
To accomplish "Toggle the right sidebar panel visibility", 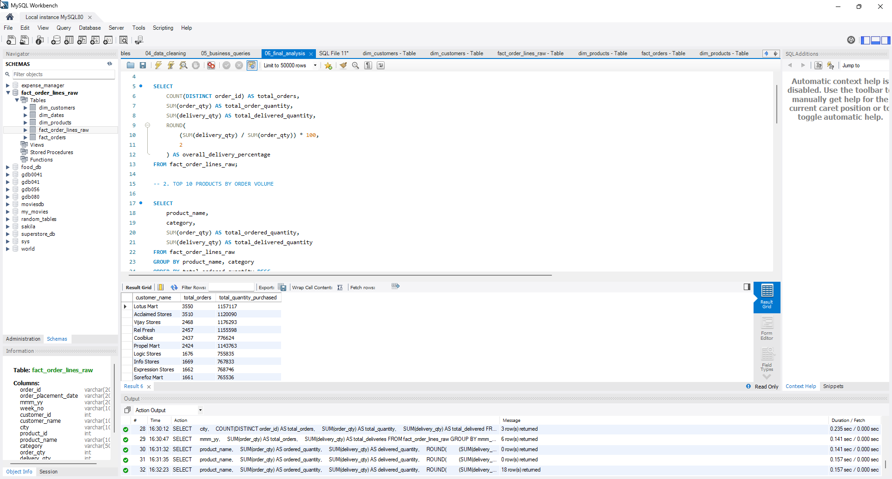I will pos(885,40).
